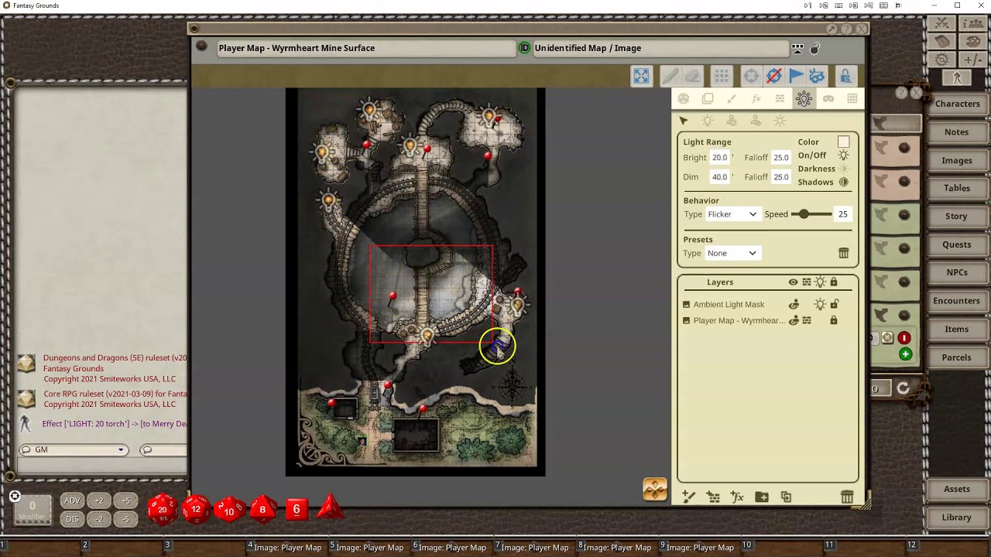
Task: Open the grid settings tab
Action: (x=852, y=98)
